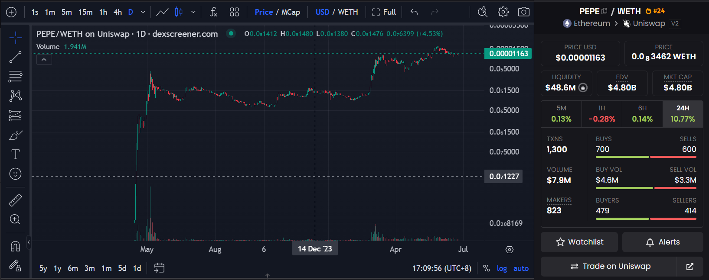Take a chart snapshot with camera icon
This screenshot has width=709, height=280.
[523, 12]
